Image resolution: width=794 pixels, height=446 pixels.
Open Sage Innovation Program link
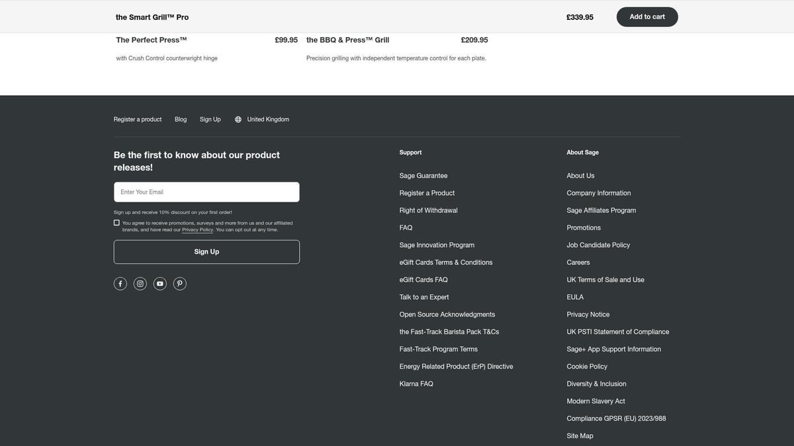click(437, 245)
